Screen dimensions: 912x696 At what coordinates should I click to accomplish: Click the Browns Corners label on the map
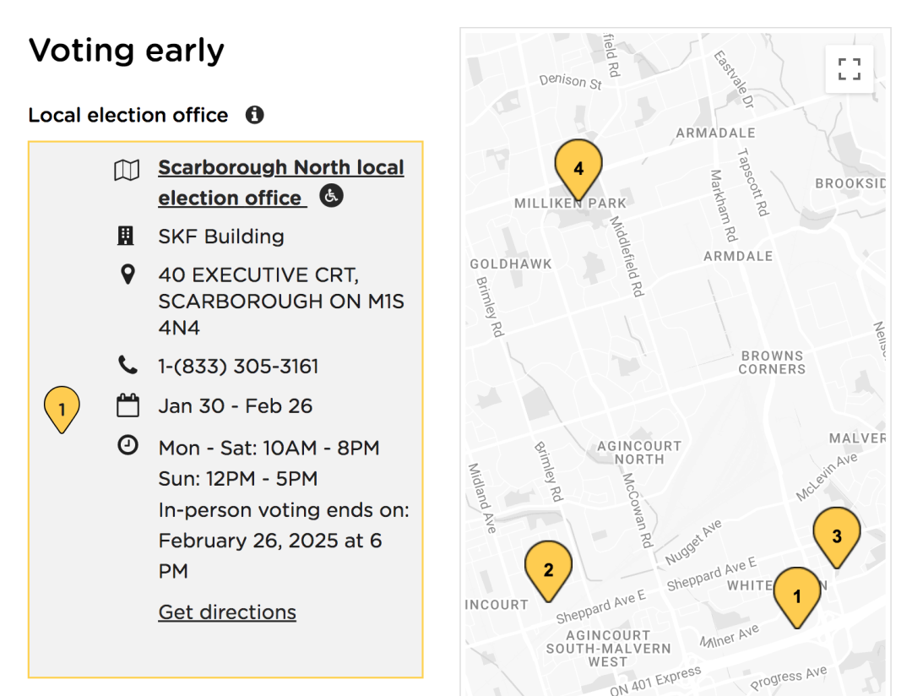(773, 362)
